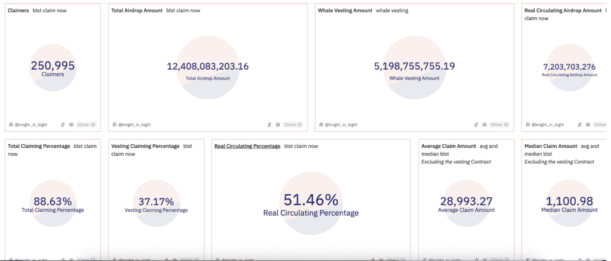Click the Total Claiming Percentage card title

39,146
